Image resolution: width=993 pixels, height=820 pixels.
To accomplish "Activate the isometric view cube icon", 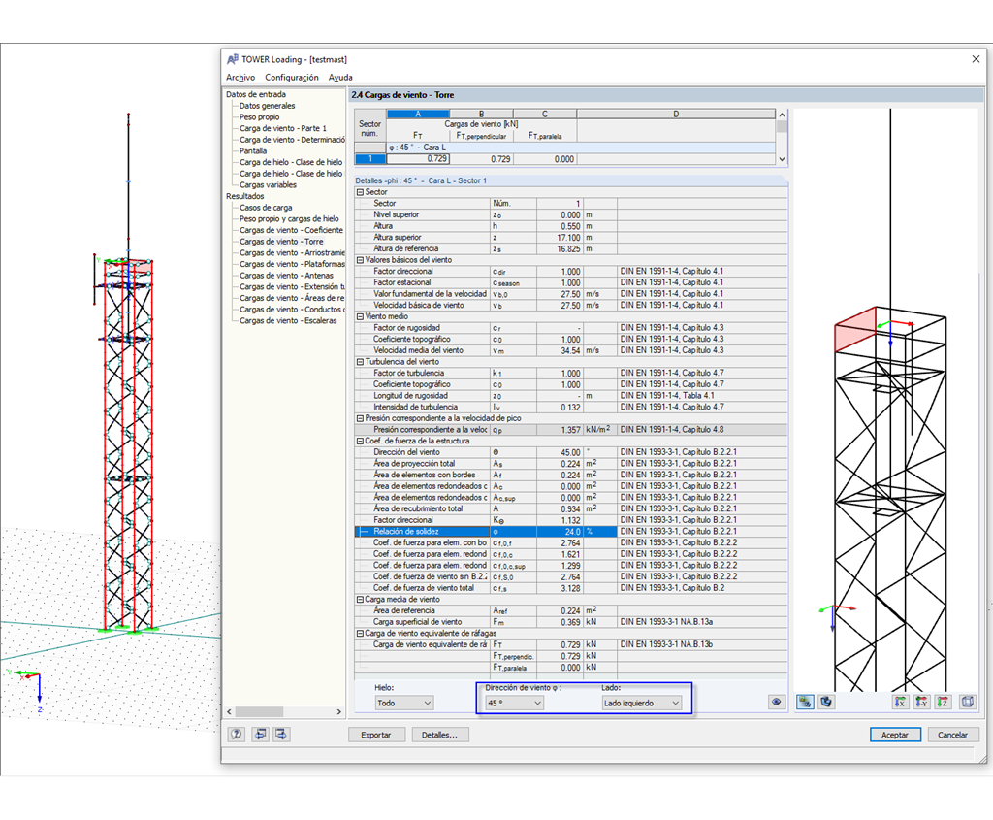I will [x=967, y=703].
